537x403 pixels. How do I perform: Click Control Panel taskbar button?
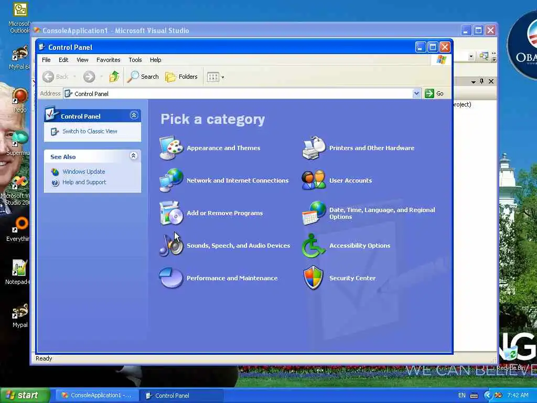[x=181, y=396]
